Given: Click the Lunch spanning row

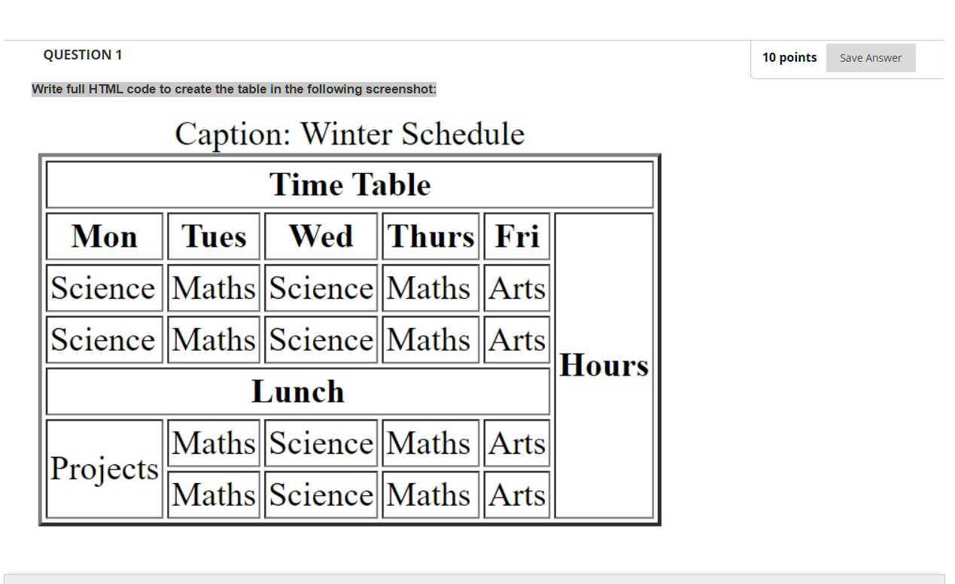Looking at the screenshot, I should pyautogui.click(x=299, y=391).
